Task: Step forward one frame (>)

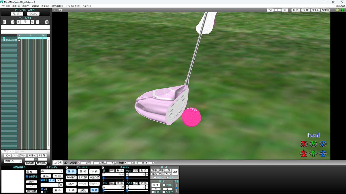Action: (x=32, y=22)
